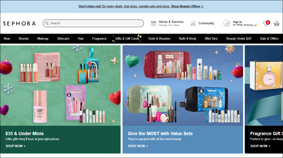The width and height of the screenshot is (283, 158).
Task: Click SHOP NOW under Fragrance Gift
Action: tap(260, 146)
